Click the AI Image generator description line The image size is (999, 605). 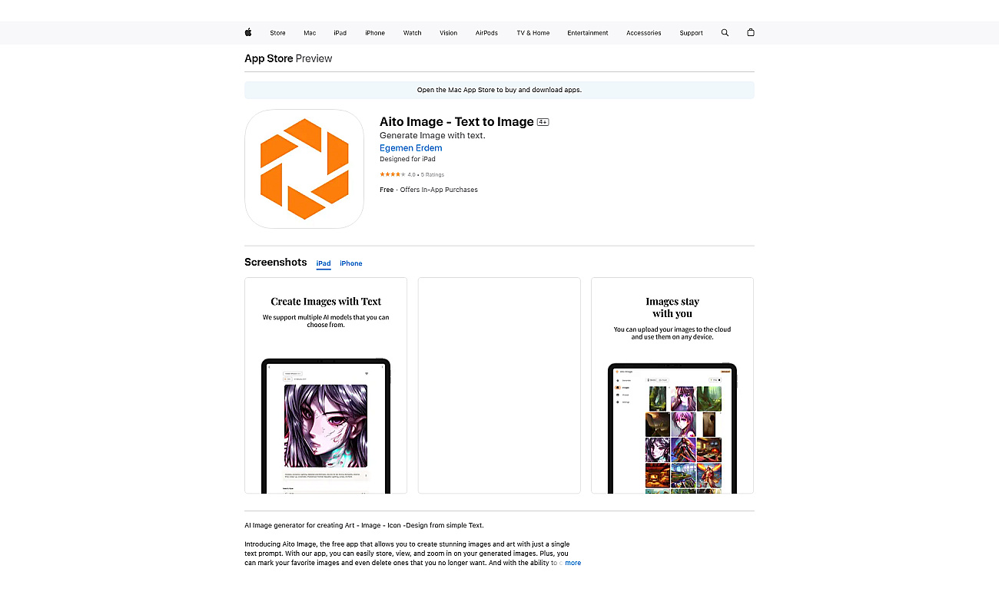(x=364, y=525)
